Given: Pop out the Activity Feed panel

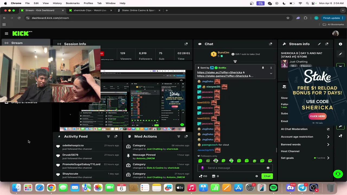Looking at the screenshot, I should click(116, 136).
